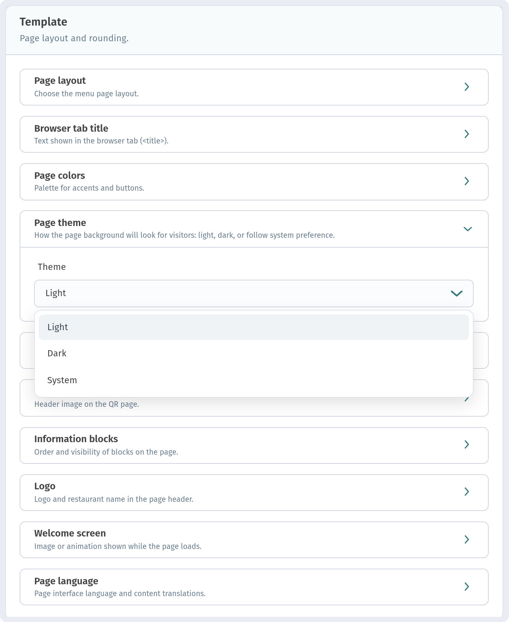The image size is (509, 622).
Task: Click 'How the page background will look' description
Action: 184,235
